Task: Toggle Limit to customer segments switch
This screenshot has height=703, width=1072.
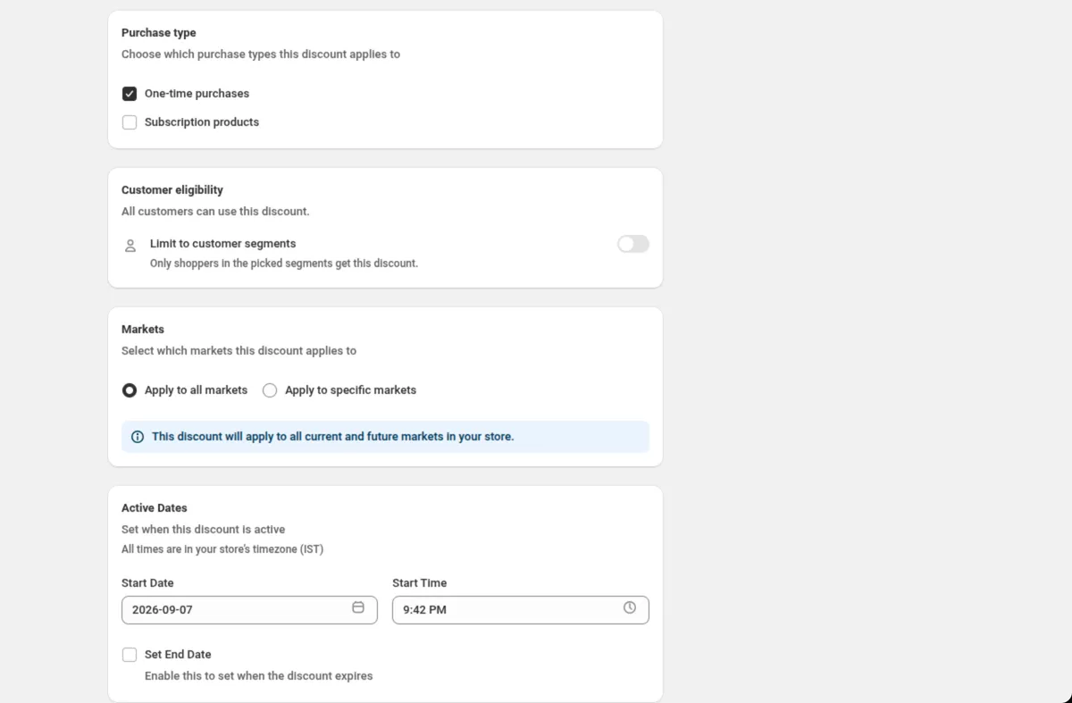Action: (x=633, y=244)
